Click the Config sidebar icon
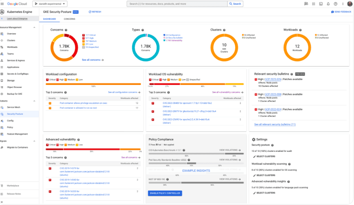The image size is (354, 205). tap(2, 121)
